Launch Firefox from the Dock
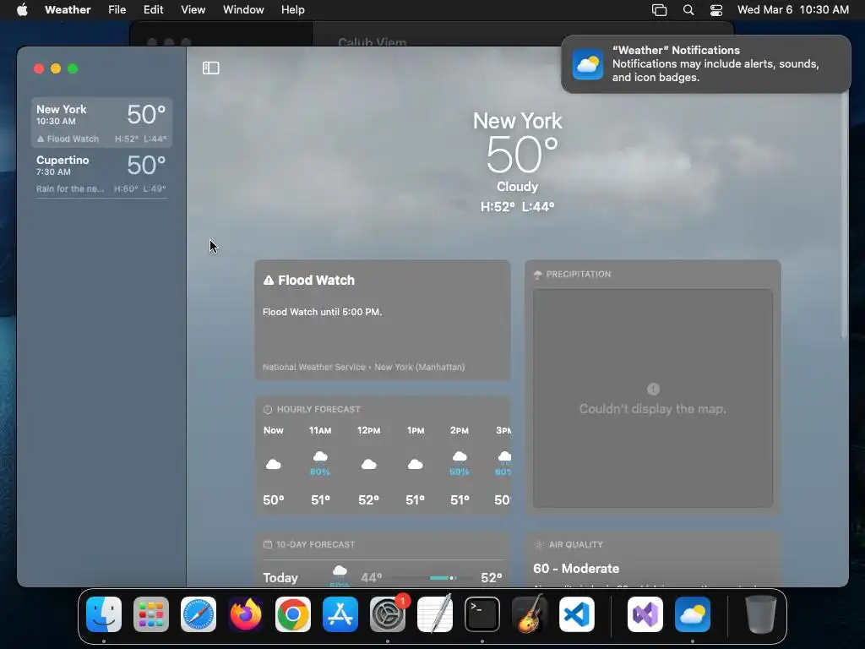This screenshot has width=865, height=649. point(246,614)
